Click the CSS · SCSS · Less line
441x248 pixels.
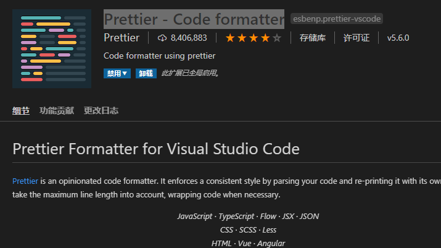[x=248, y=229]
